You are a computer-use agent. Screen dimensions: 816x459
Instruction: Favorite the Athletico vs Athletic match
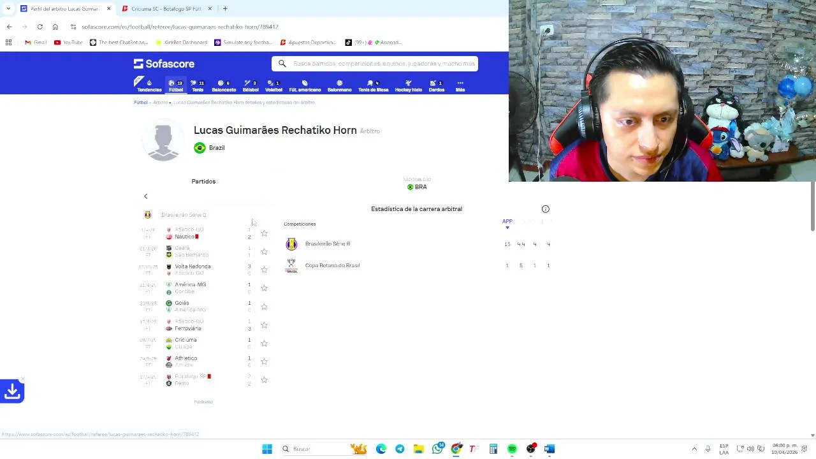click(264, 361)
